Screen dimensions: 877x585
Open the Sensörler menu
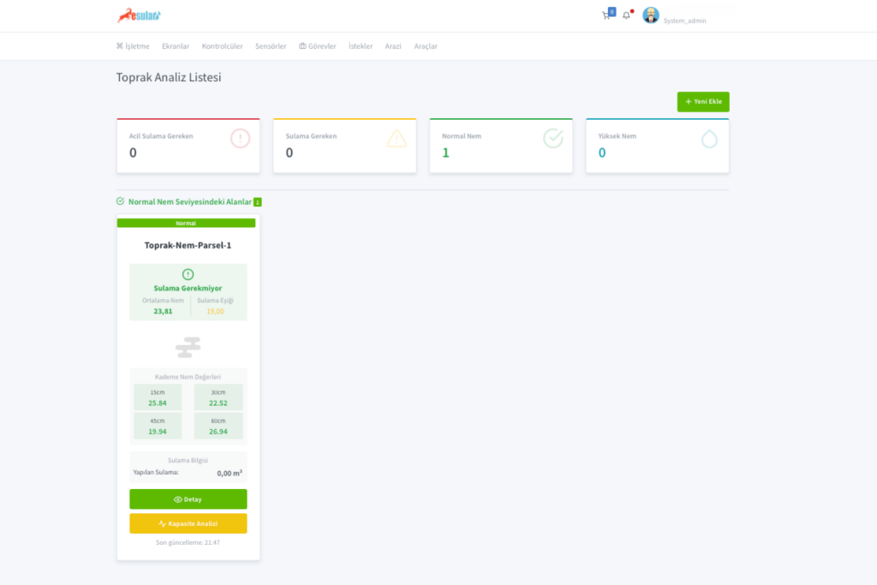pyautogui.click(x=271, y=46)
